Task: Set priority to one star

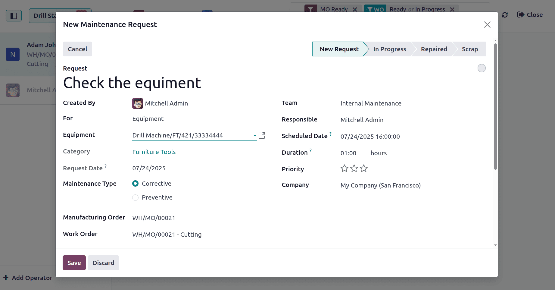Action: [x=345, y=169]
